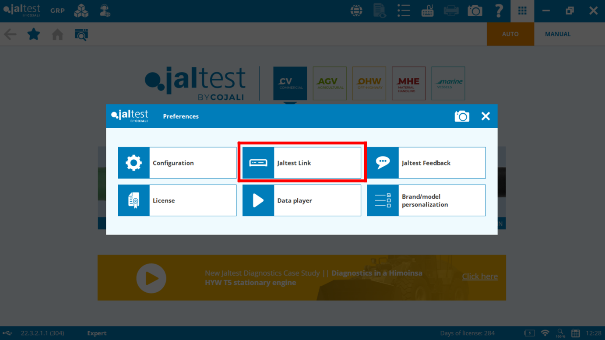Click the battery status icon

tap(529, 333)
